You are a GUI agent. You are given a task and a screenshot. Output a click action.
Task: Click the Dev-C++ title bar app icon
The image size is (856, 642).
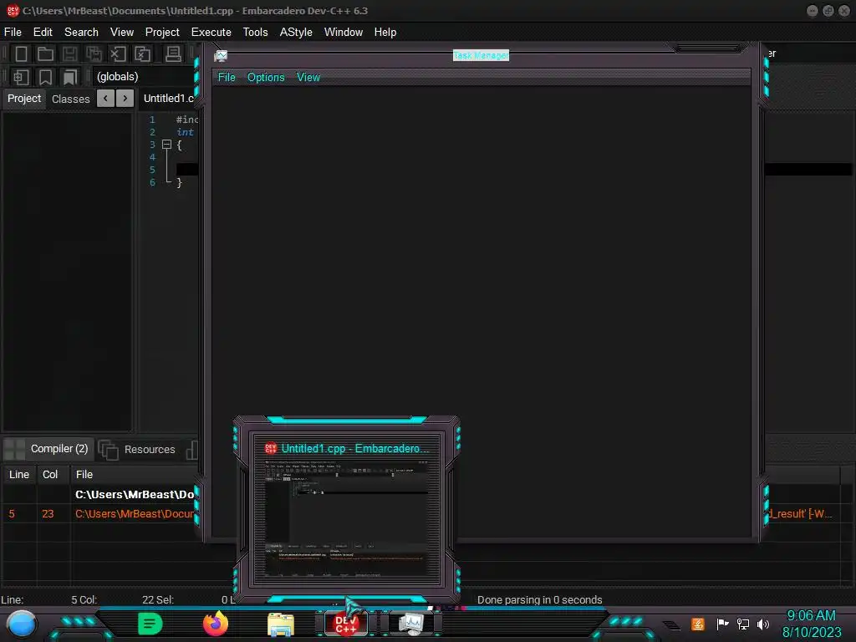coord(13,10)
